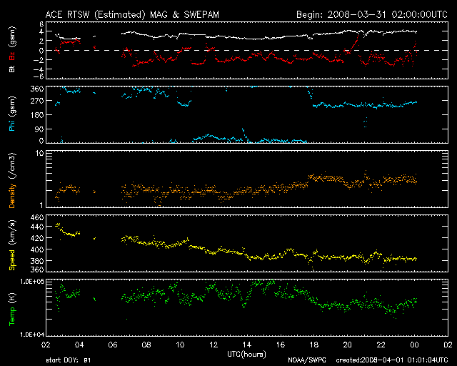Click the "UTC(hours)" x-axis label
This screenshot has width=457, height=366.
(x=247, y=355)
